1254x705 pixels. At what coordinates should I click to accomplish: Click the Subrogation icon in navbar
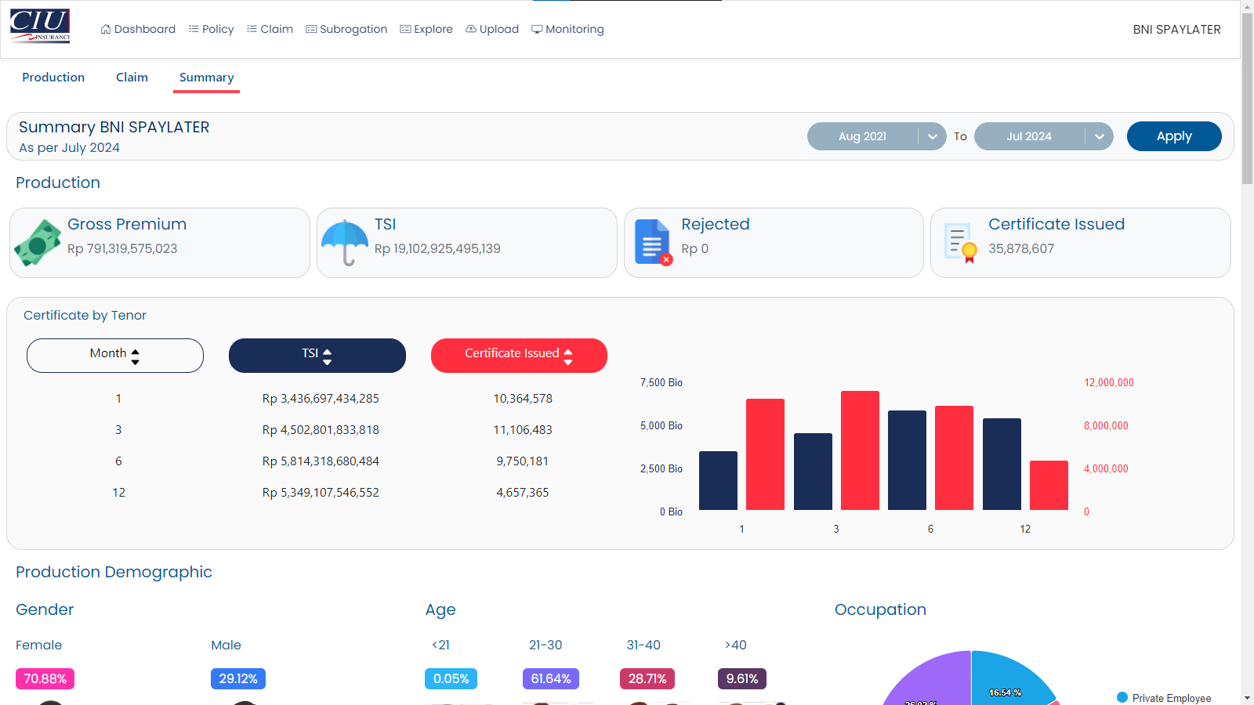coord(311,29)
